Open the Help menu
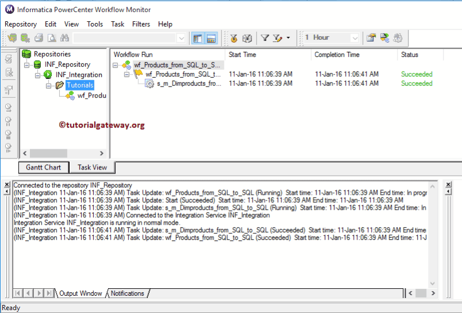The width and height of the screenshot is (462, 313). [x=165, y=24]
